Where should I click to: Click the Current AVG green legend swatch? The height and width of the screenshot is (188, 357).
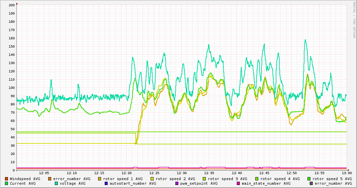6,183
